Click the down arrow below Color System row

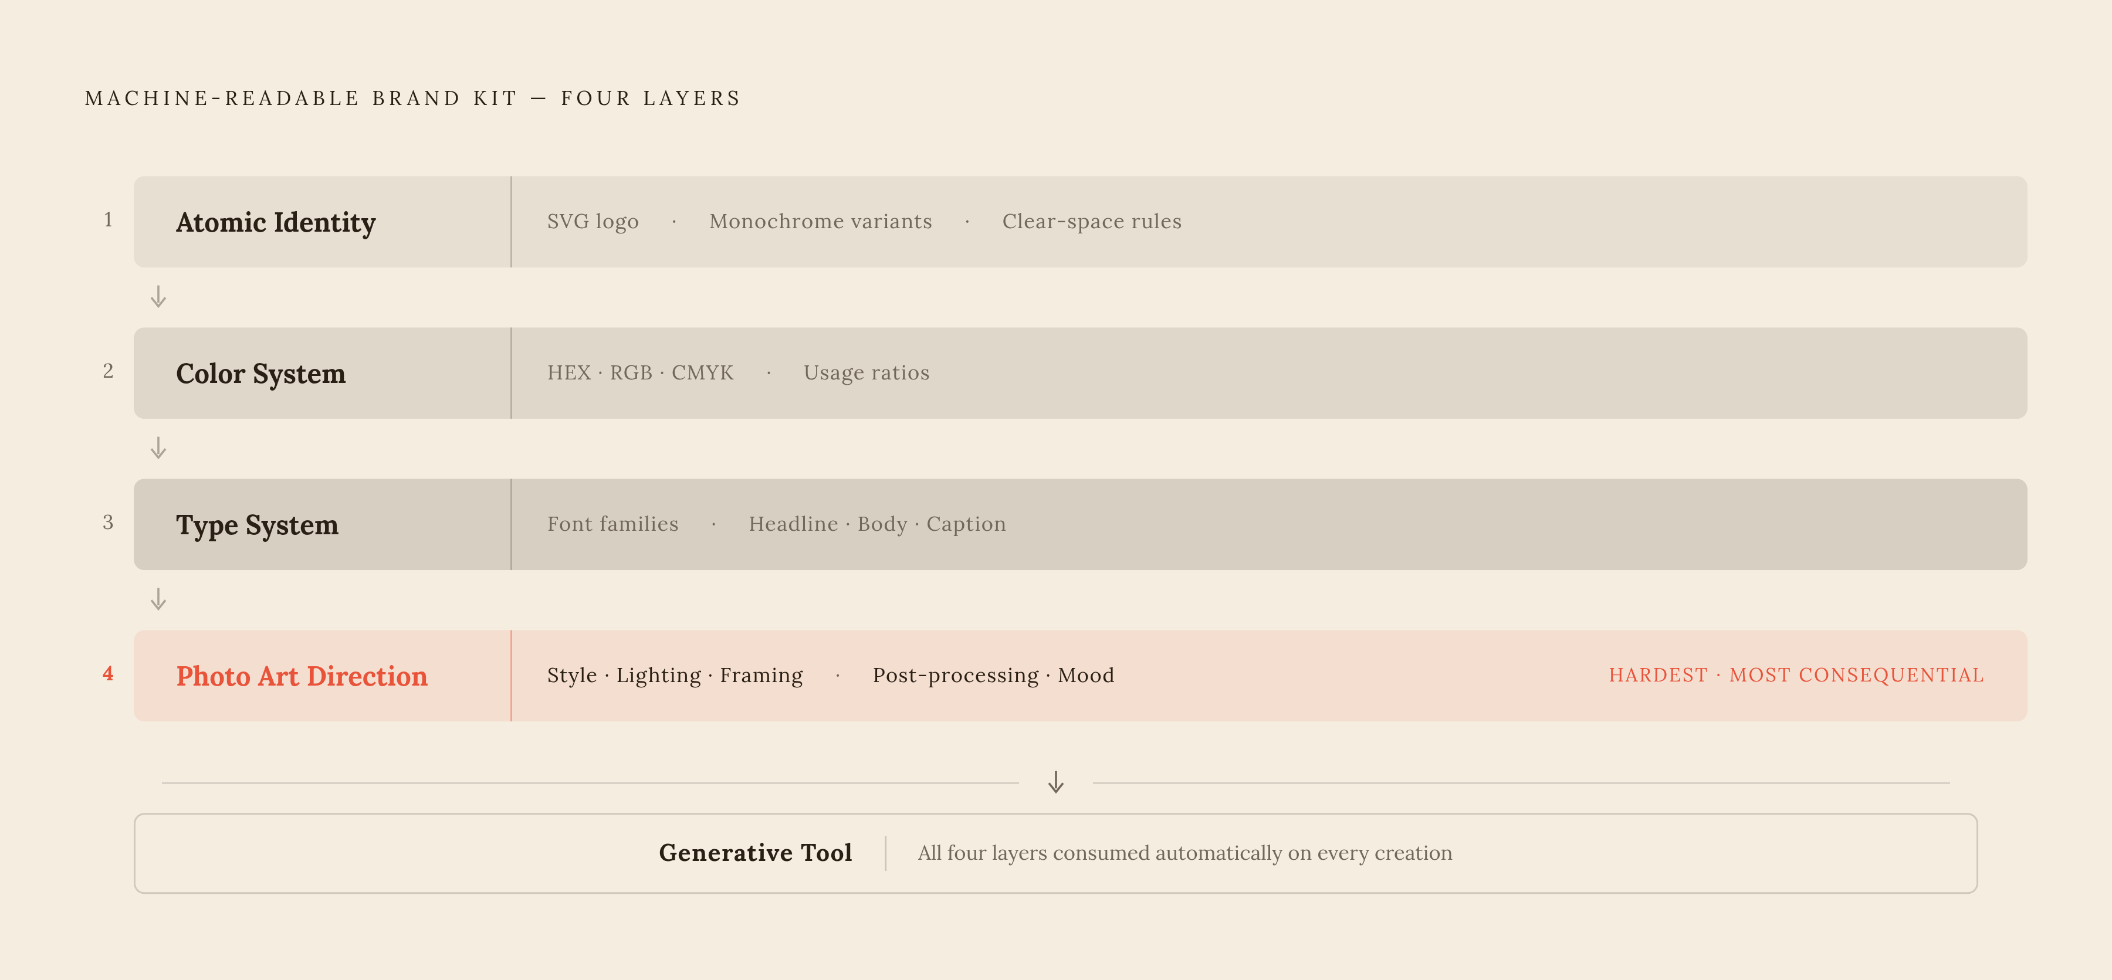click(158, 448)
